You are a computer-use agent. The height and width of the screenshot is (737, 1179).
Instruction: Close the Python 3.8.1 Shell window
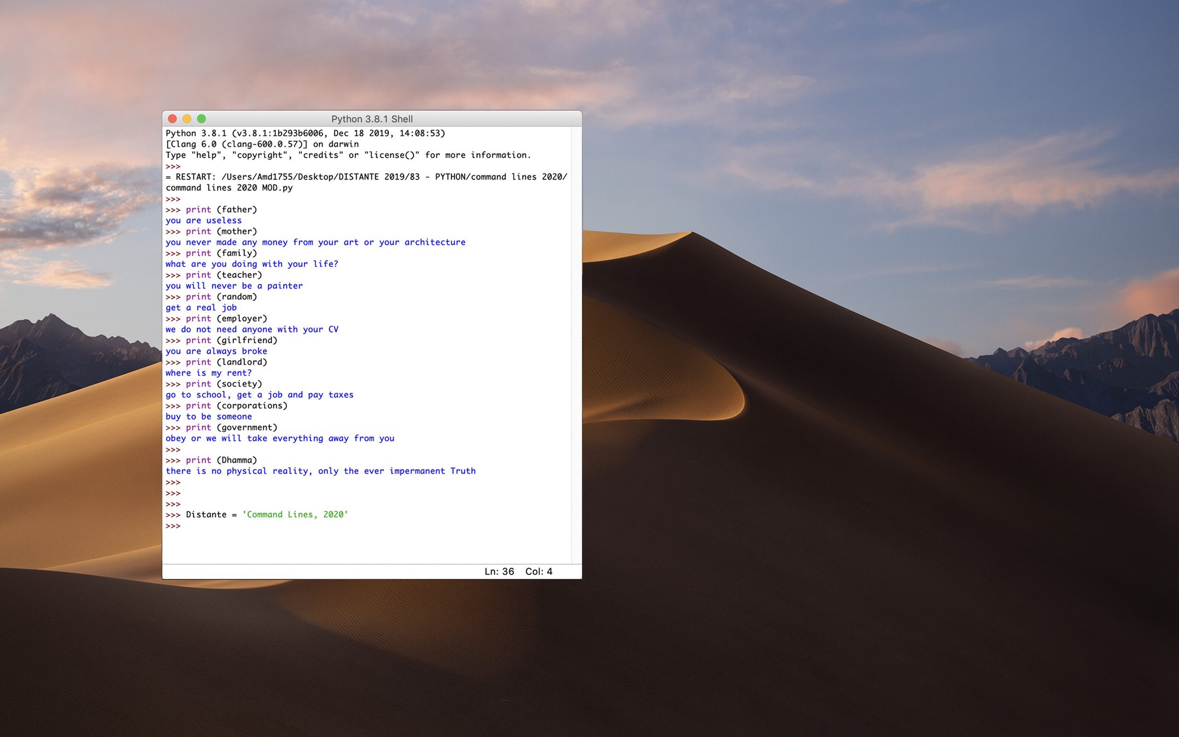172,118
